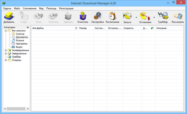This screenshot has height=114, width=187.
Task: Click the Запуск start queue icon
Action: [x=127, y=16]
